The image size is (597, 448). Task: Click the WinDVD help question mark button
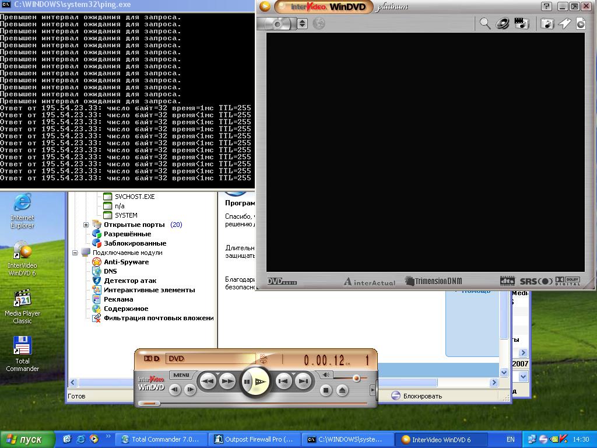[546, 7]
